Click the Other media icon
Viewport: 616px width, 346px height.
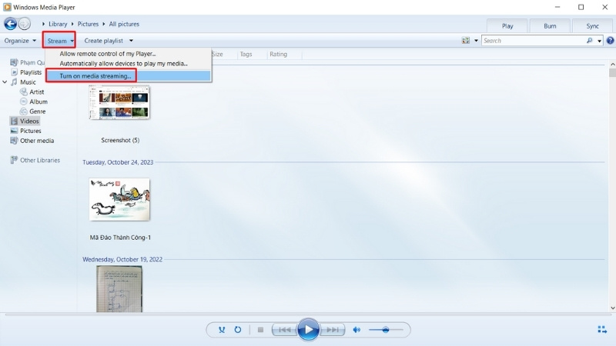pos(14,141)
